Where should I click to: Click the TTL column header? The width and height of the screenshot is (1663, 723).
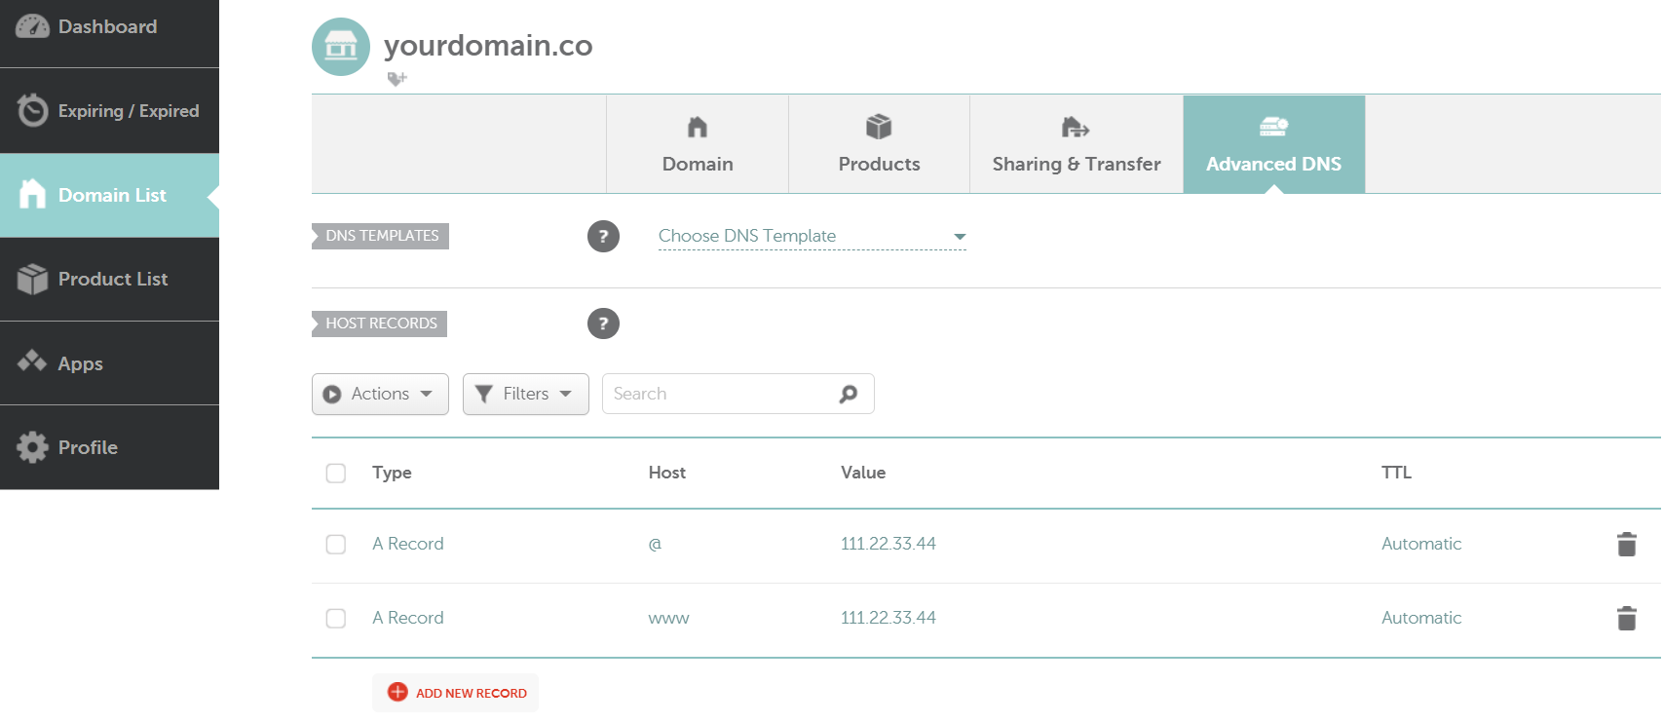pyautogui.click(x=1396, y=473)
